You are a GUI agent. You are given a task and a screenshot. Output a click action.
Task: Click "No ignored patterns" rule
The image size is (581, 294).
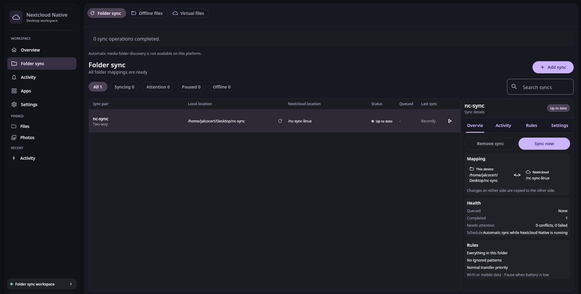[x=484, y=260]
